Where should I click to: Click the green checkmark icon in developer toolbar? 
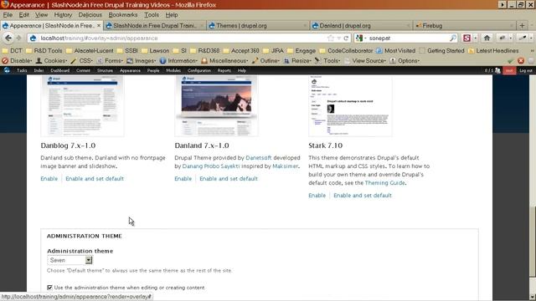(510, 61)
